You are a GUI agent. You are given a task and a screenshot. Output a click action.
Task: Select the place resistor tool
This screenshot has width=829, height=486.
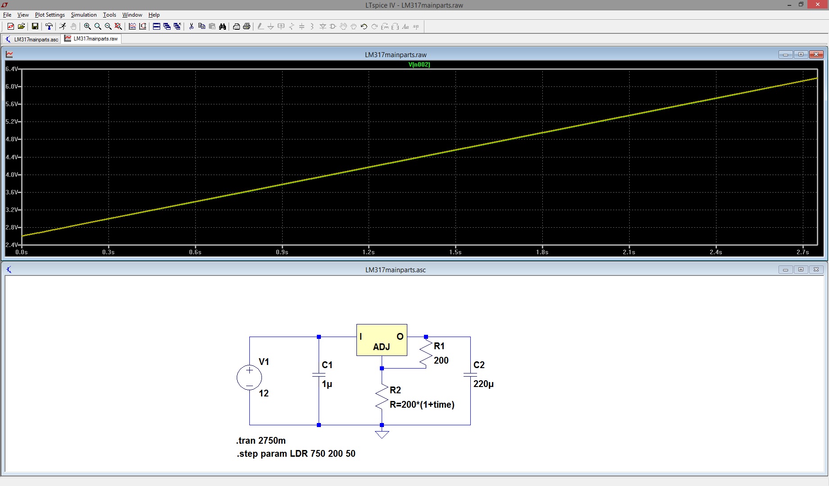pos(292,27)
